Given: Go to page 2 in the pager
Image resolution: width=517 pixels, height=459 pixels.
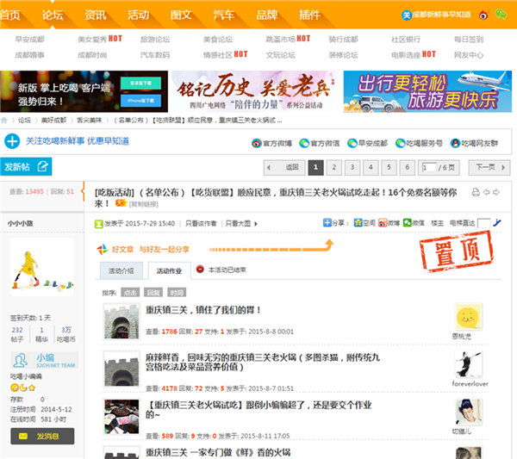Looking at the screenshot, I should [334, 167].
